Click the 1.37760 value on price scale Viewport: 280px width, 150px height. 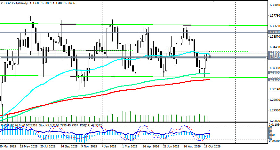click(x=275, y=16)
